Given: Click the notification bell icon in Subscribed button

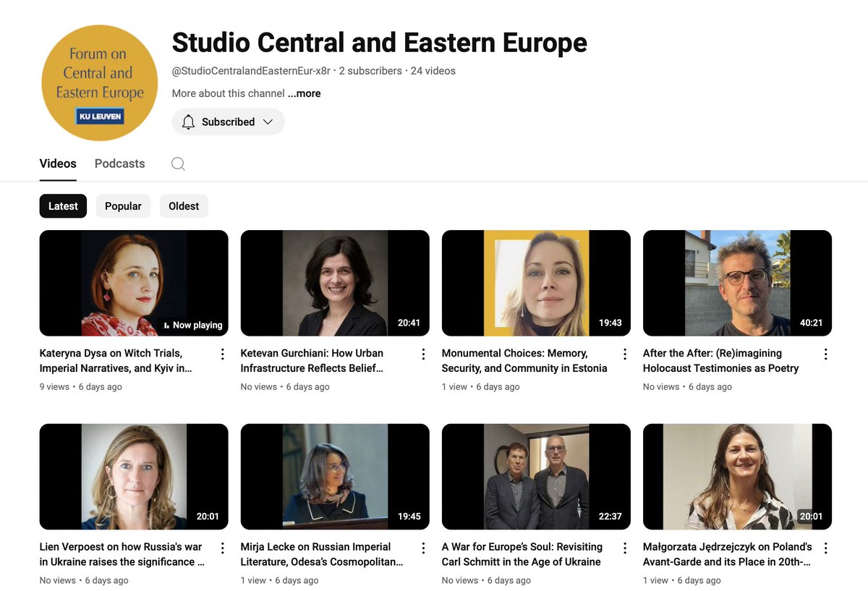Looking at the screenshot, I should click(x=188, y=122).
